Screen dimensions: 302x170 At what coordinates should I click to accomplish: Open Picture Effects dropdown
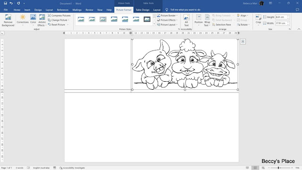click(167, 20)
